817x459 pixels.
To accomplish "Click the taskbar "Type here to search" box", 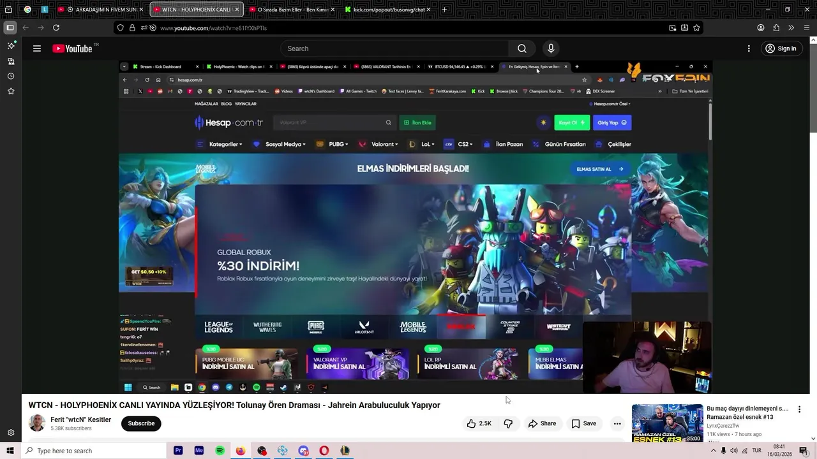I will (x=93, y=451).
